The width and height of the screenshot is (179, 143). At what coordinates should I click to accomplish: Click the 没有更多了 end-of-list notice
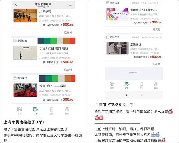click(x=134, y=73)
